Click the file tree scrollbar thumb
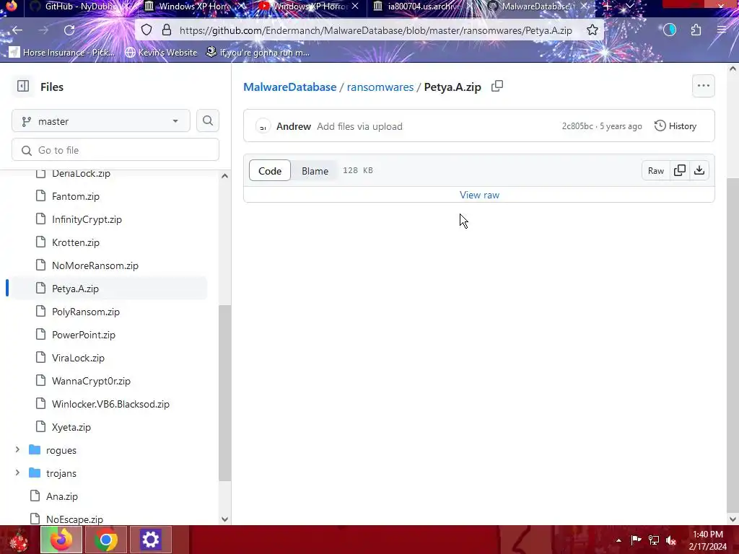The height and width of the screenshot is (554, 739). pos(225,393)
